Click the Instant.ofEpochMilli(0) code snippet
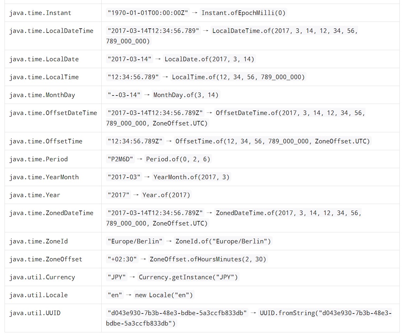Viewport: 403px width, 335px height. click(x=243, y=13)
